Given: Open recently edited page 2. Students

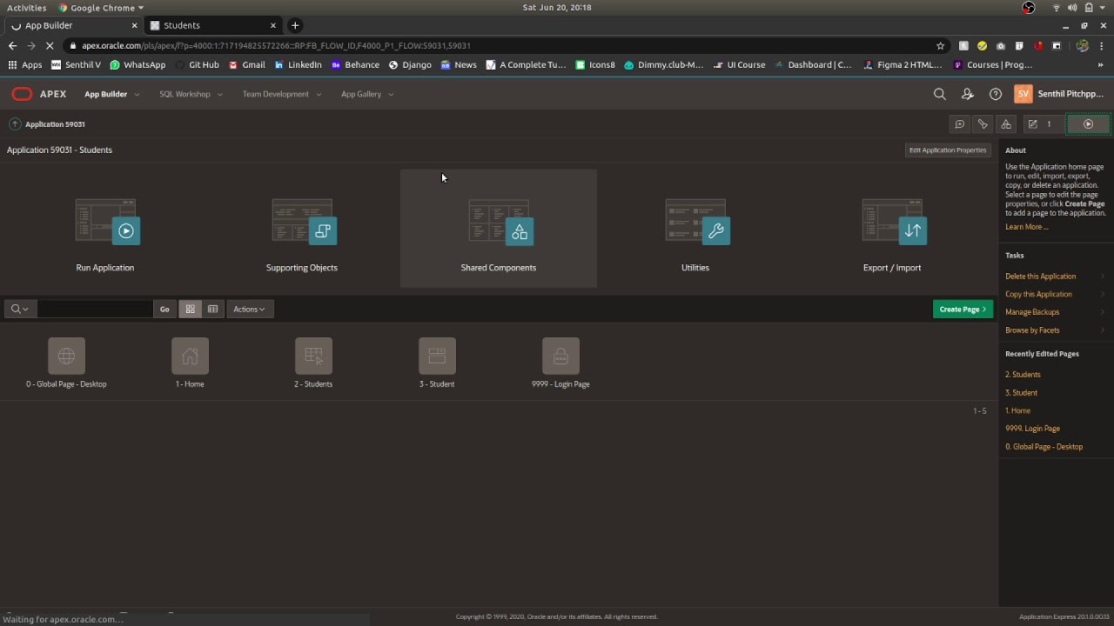Looking at the screenshot, I should [x=1023, y=375].
